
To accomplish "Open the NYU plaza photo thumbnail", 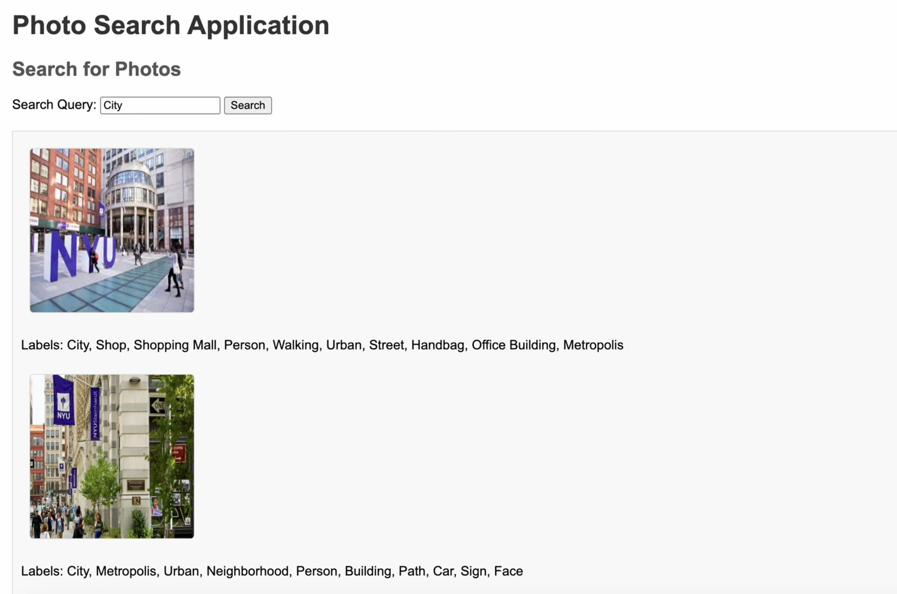I will 112,230.
